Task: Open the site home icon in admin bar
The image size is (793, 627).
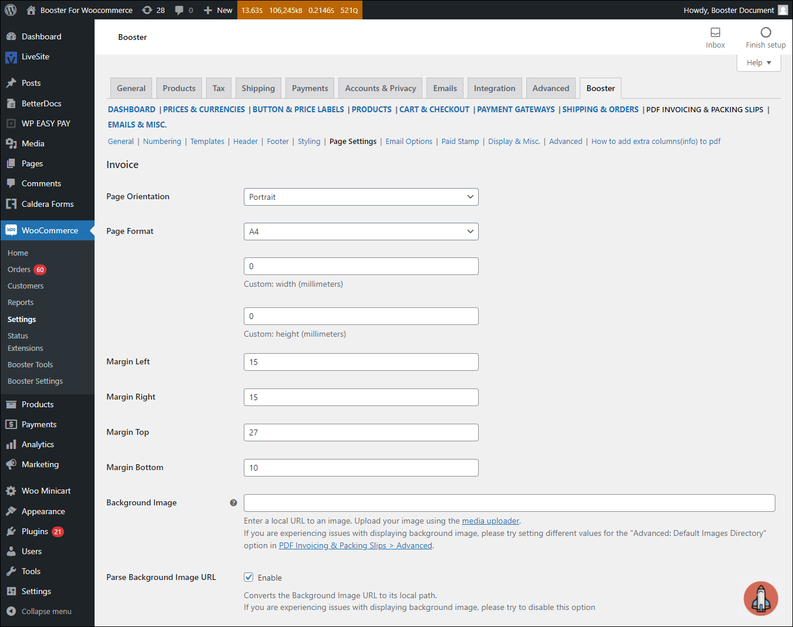Action: (31, 10)
